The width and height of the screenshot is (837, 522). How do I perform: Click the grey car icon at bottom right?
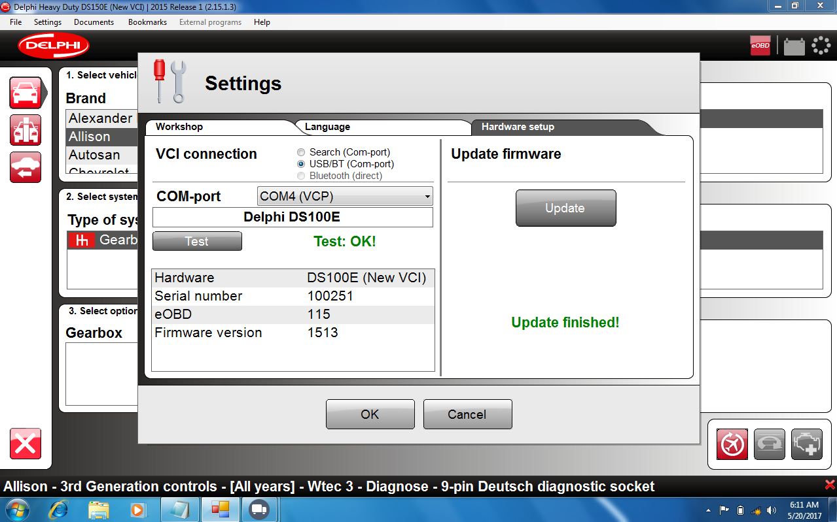[770, 444]
